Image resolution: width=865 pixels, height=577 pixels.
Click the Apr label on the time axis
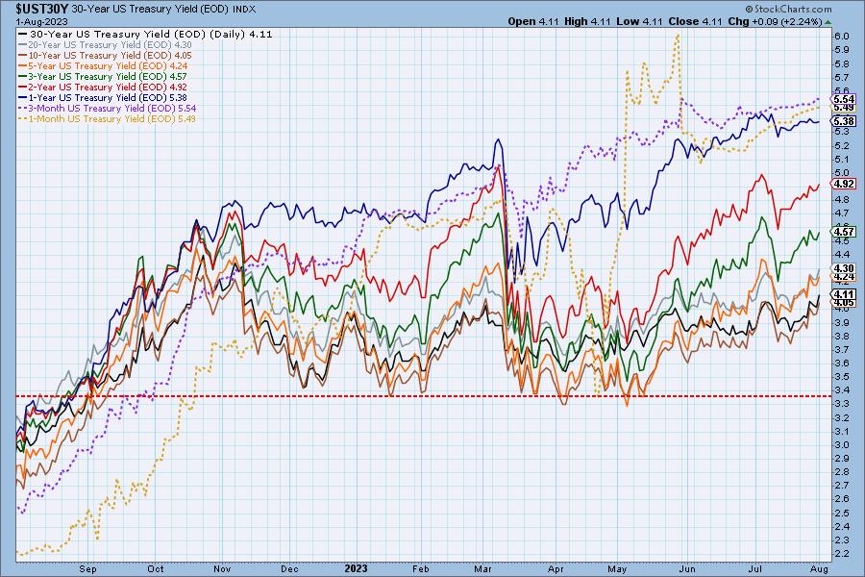click(556, 568)
